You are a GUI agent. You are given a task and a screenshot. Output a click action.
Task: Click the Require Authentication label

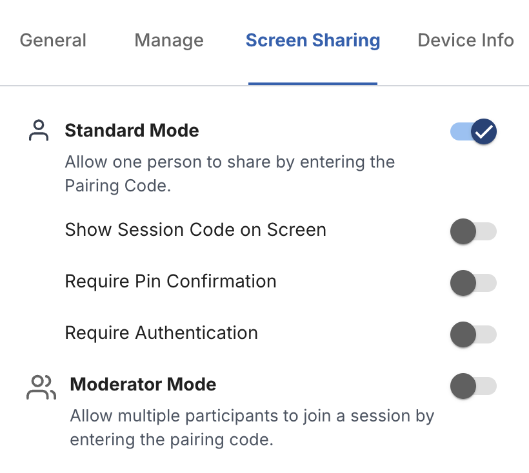coord(161,333)
